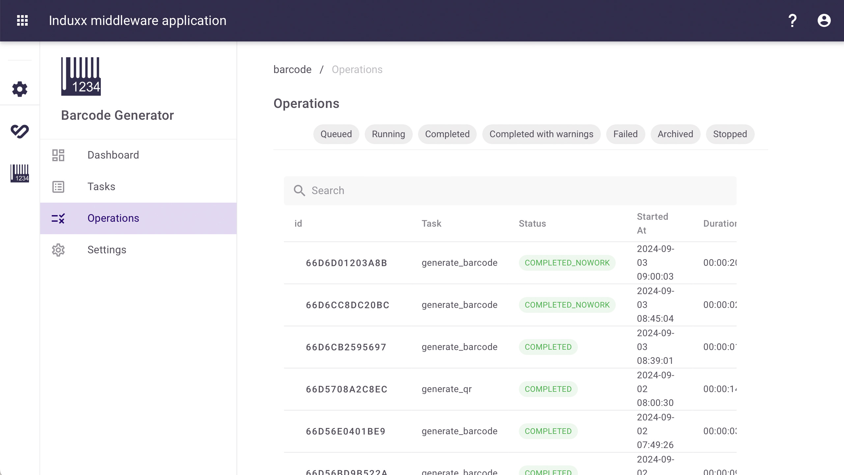Sort by Started At column header

click(652, 223)
